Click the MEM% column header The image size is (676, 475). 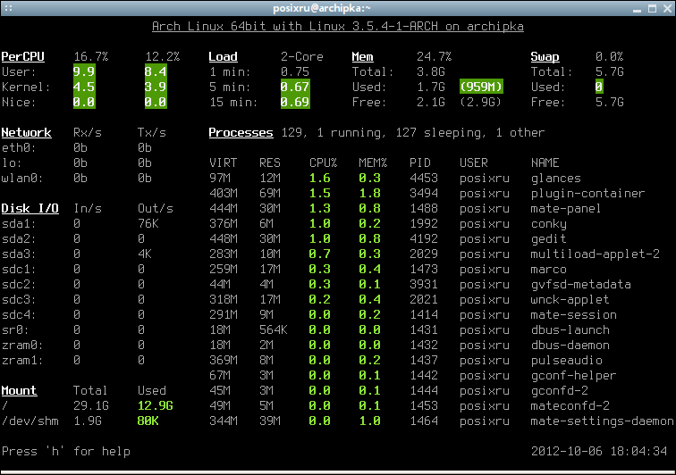point(373,162)
